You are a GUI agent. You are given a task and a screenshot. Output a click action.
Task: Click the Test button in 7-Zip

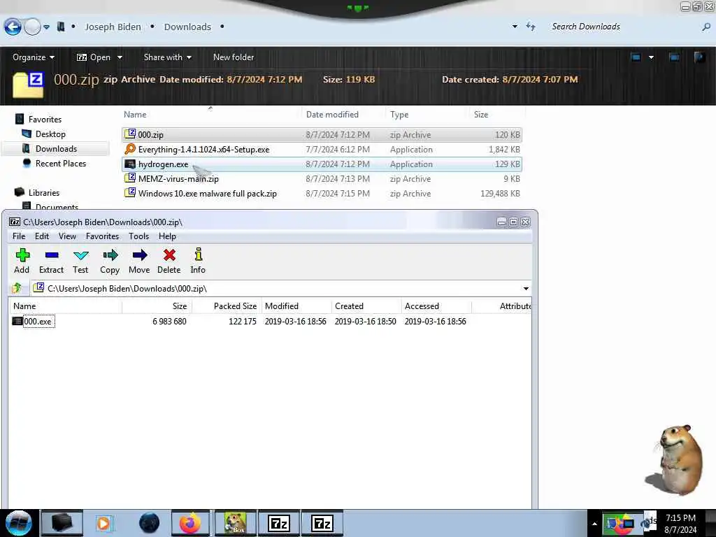tap(80, 261)
